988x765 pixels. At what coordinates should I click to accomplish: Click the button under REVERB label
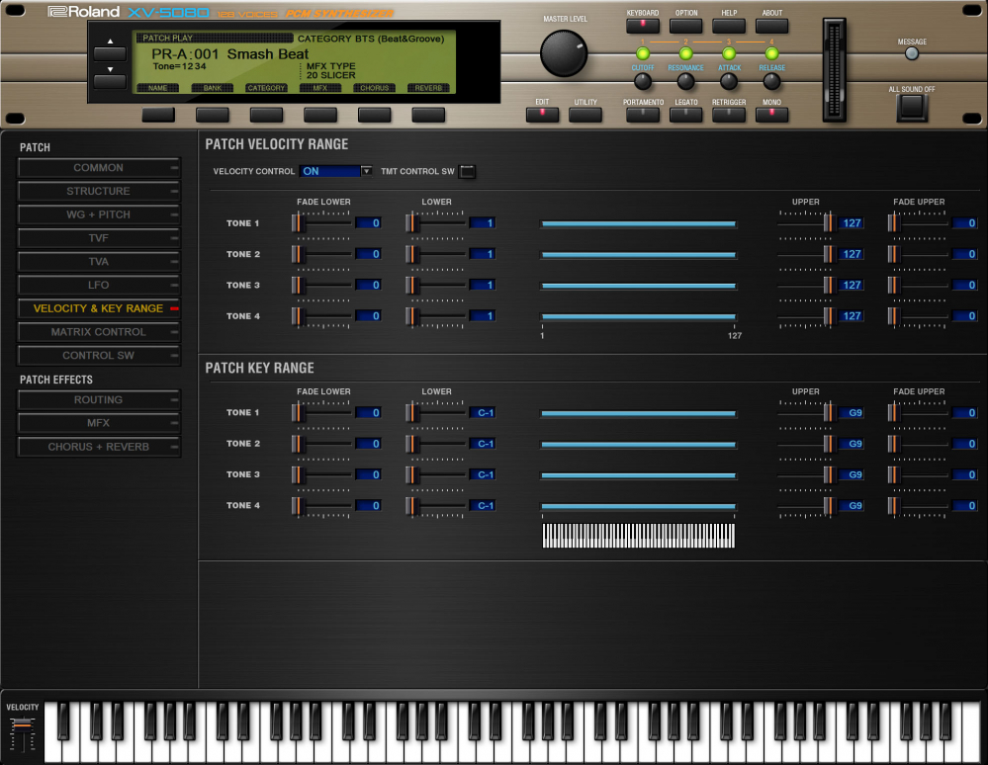(x=428, y=115)
